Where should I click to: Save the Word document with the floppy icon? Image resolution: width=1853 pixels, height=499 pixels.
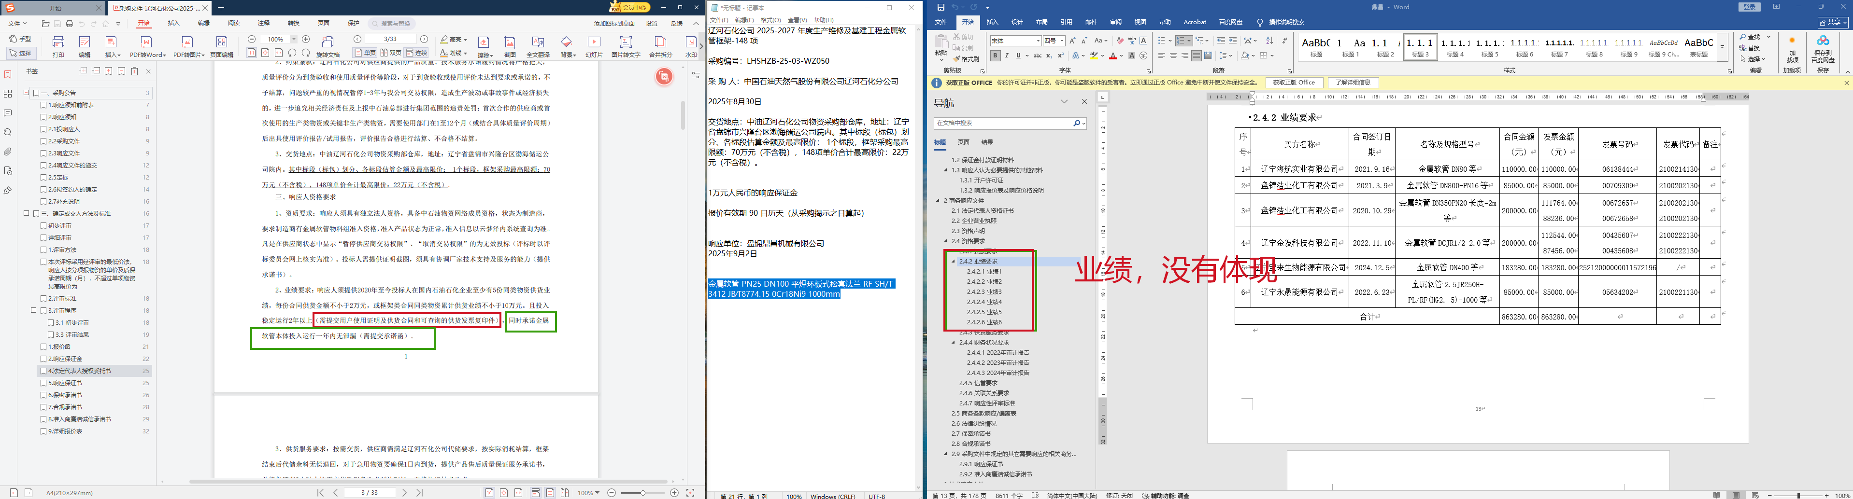[x=941, y=7]
